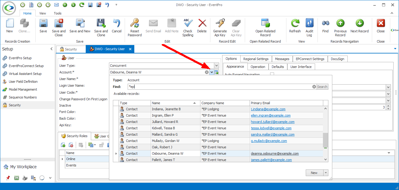This screenshot has width=399, height=190.
Task: Close the DWO - Security User tab
Action: (x=130, y=49)
